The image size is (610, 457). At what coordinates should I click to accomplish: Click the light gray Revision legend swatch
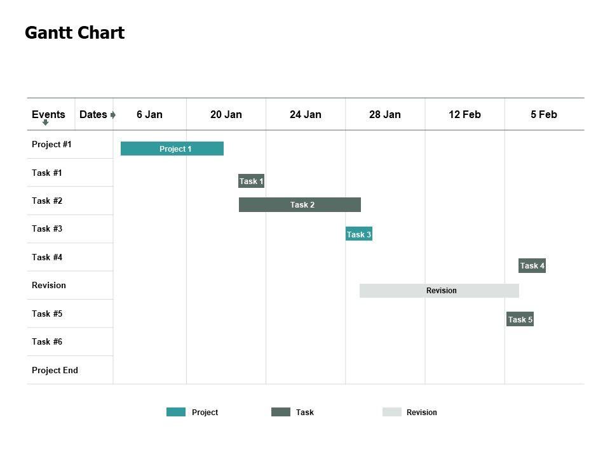pyautogui.click(x=391, y=413)
